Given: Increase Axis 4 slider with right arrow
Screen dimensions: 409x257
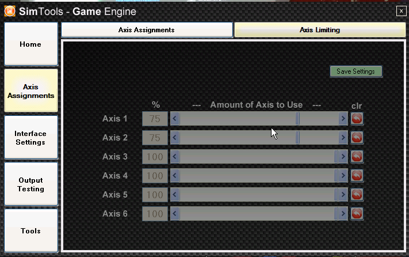Looking at the screenshot, I should [x=343, y=176].
